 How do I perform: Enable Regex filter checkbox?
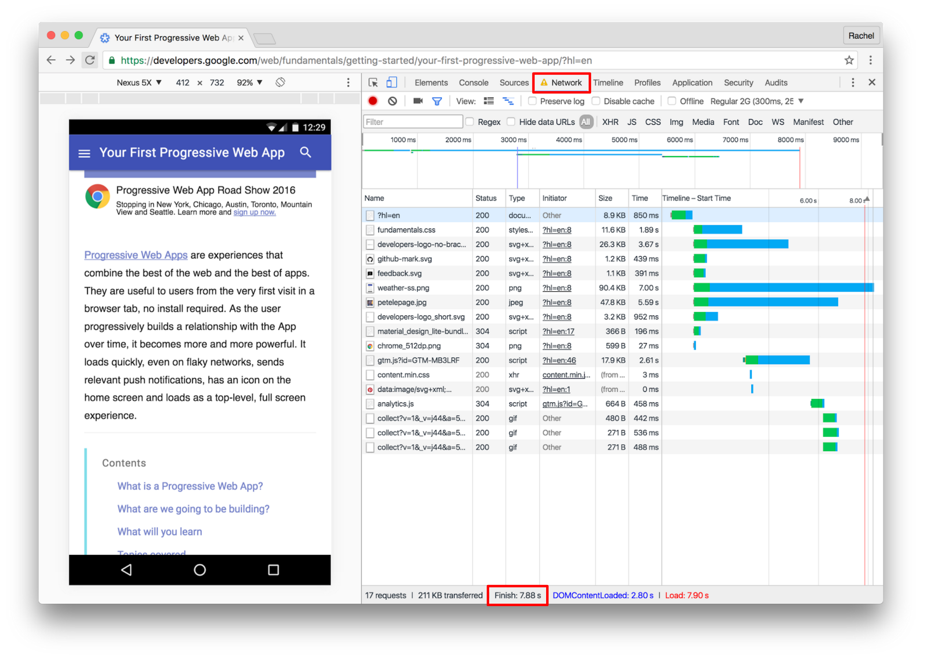tap(470, 122)
